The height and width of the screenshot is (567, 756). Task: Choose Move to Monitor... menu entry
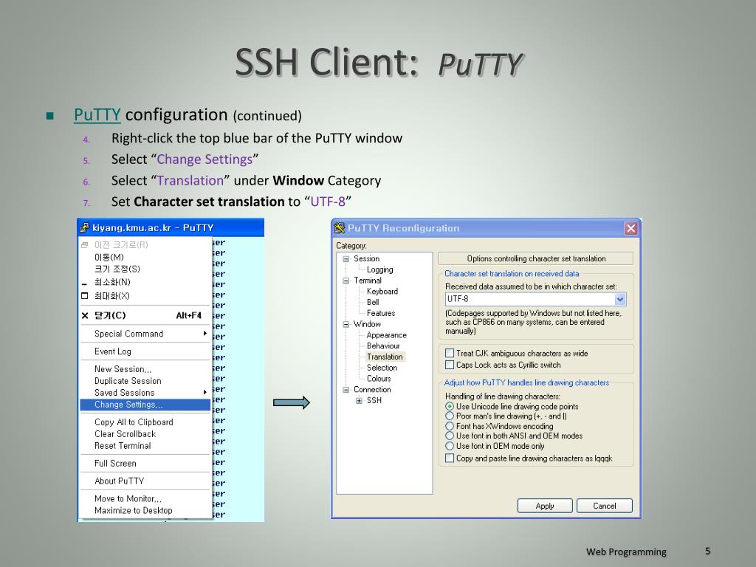pos(145,498)
